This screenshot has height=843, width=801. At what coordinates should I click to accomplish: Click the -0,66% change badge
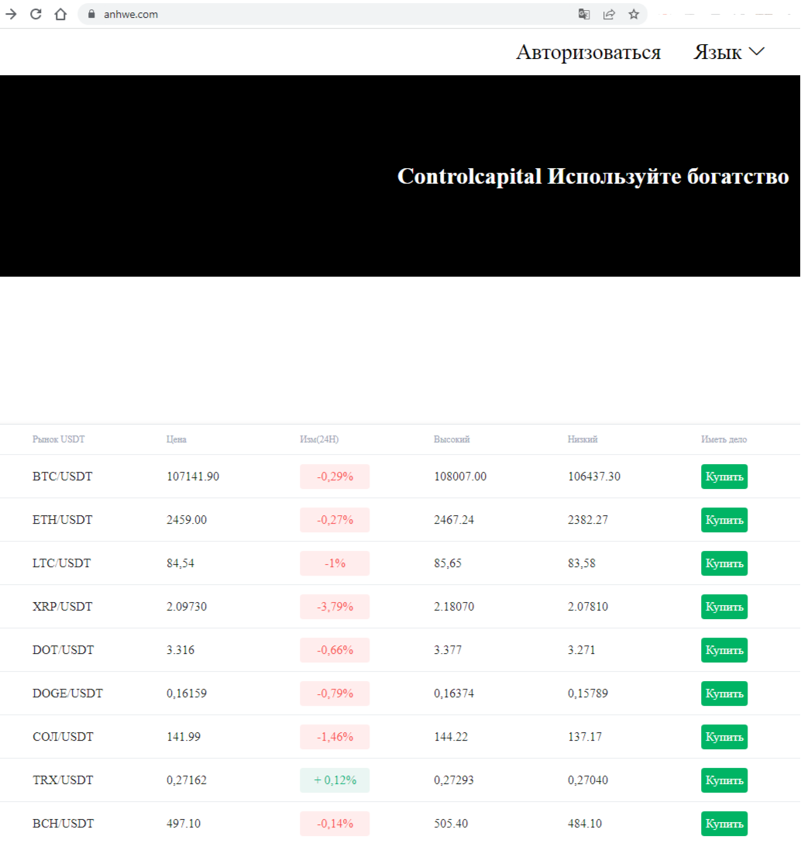(335, 650)
